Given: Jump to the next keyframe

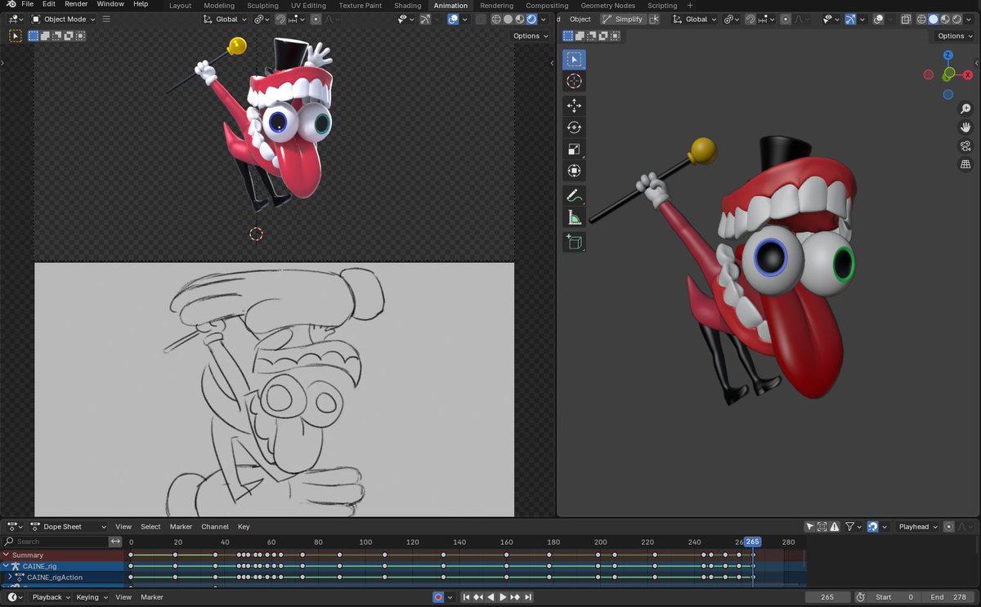Looking at the screenshot, I should [515, 597].
